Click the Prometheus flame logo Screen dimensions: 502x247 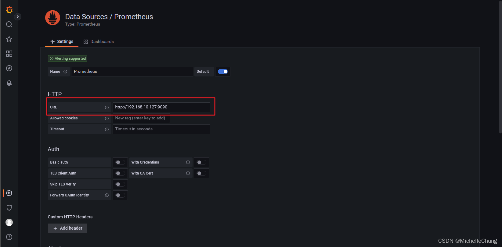tap(53, 18)
